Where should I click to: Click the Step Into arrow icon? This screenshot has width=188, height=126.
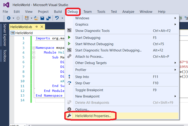point(69,76)
